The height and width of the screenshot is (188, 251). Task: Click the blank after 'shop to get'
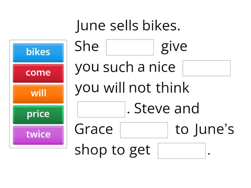pyautogui.click(x=181, y=150)
